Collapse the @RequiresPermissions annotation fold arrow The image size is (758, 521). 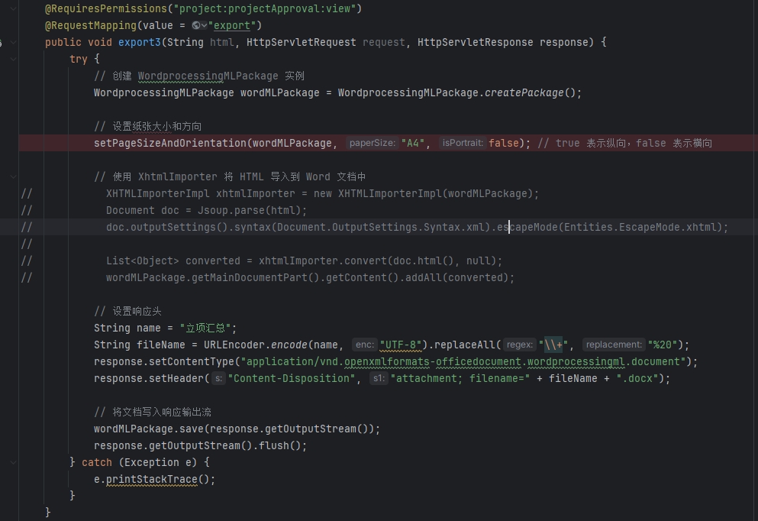coord(14,8)
